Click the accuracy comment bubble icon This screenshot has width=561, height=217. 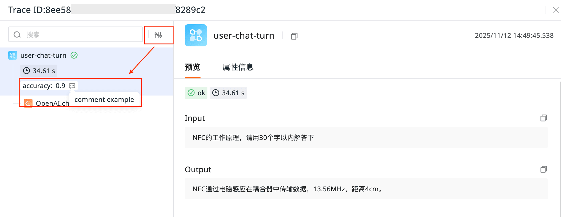pyautogui.click(x=72, y=86)
